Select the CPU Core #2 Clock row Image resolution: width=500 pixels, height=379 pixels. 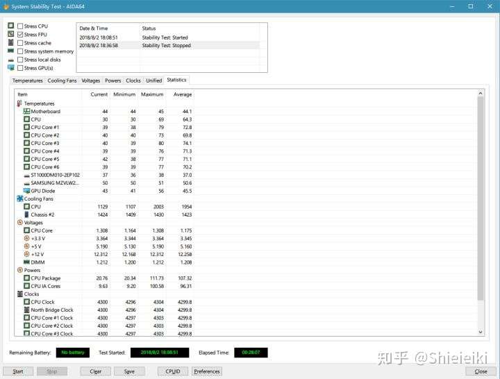[106, 326]
